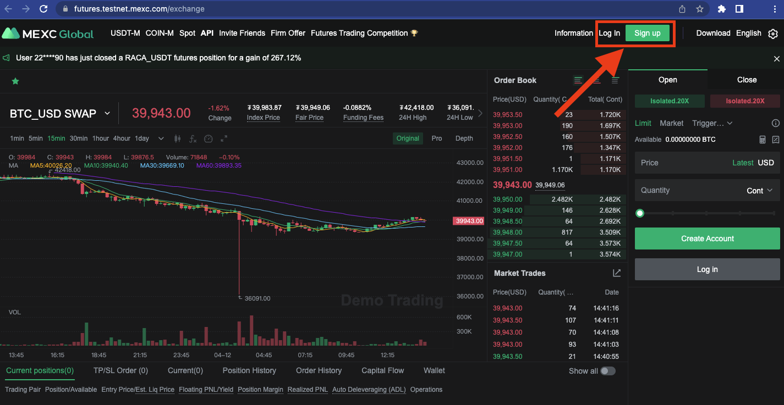Select the 5min chart interval
784x405 pixels.
click(36, 138)
